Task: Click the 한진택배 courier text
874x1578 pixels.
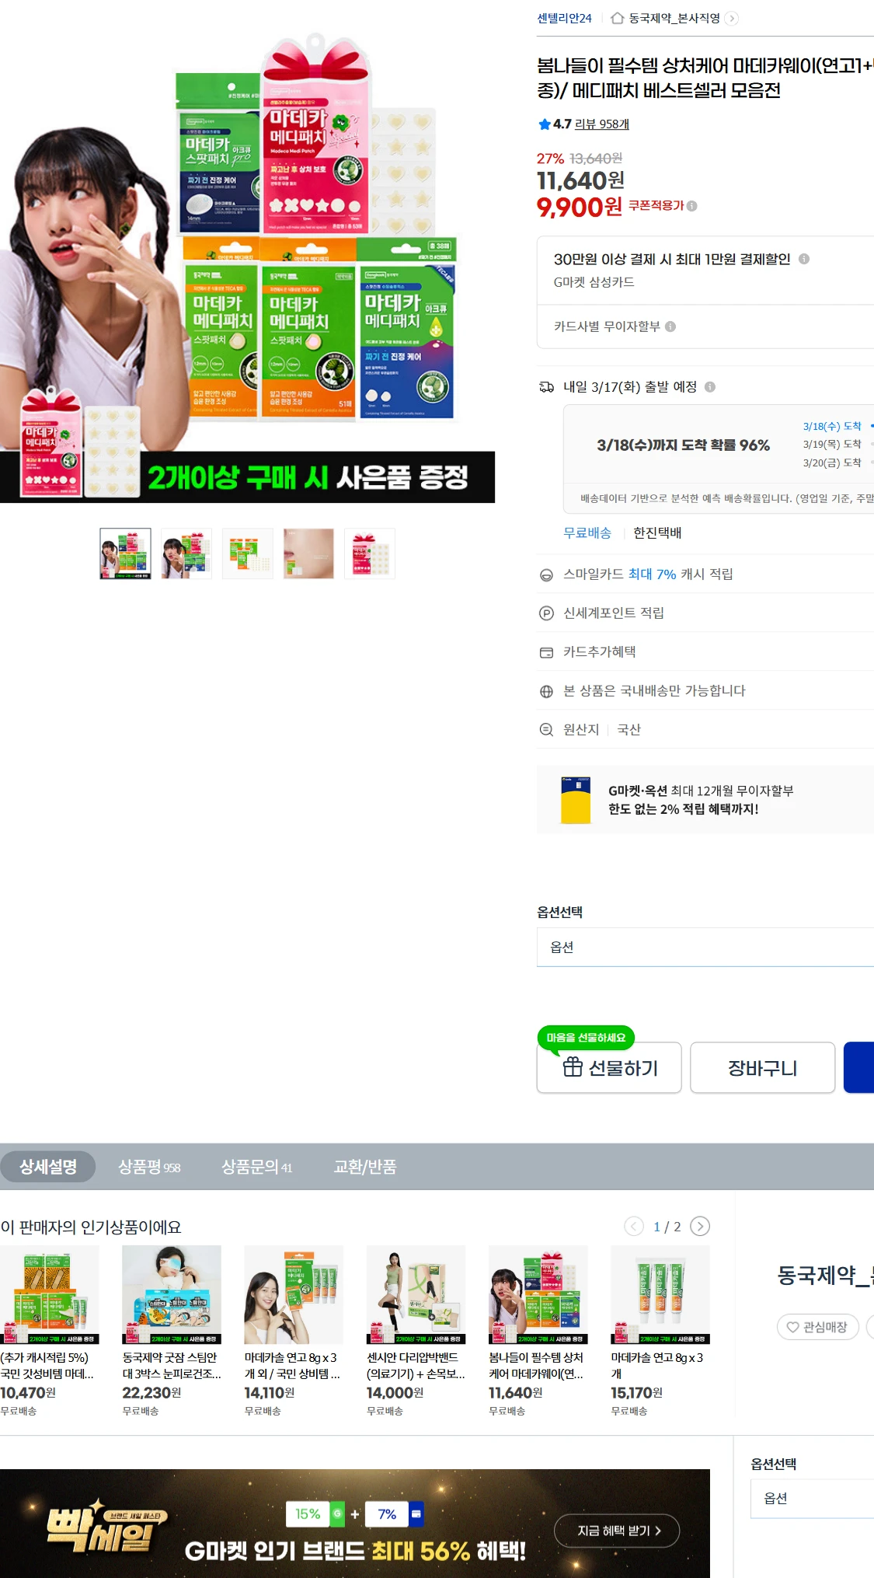Action: pyautogui.click(x=657, y=532)
